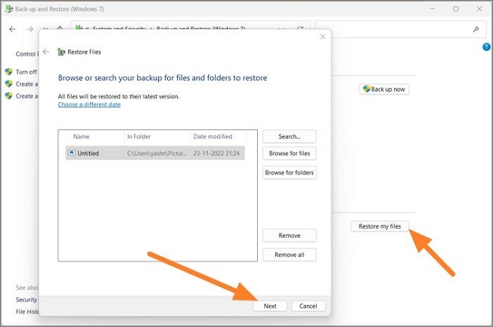The image size is (493, 327).
Task: Click the shield icon beside Turn off
Action: [8, 72]
